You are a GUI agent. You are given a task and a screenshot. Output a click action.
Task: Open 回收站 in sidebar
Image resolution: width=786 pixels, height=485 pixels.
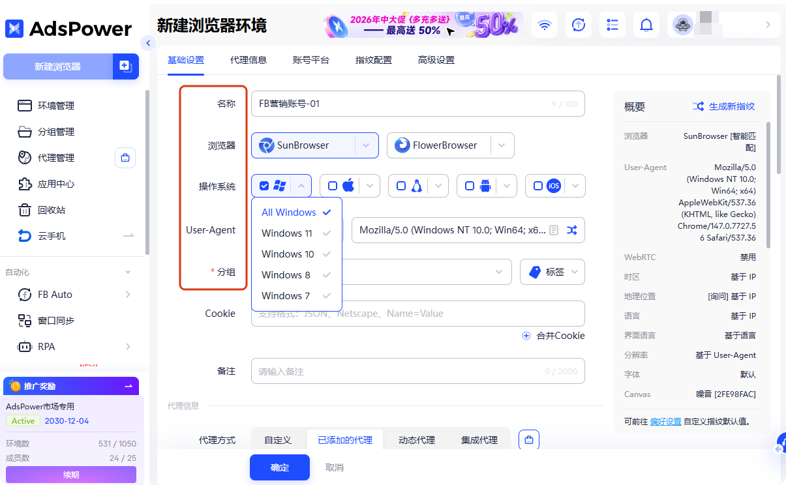tap(52, 210)
